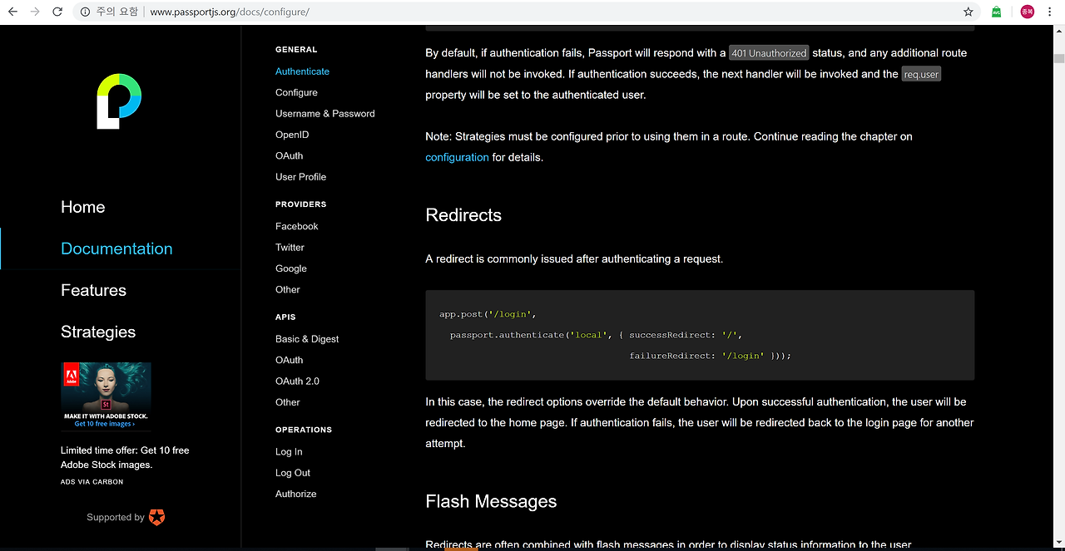
Task: Open the site info security warning icon
Action: tap(86, 12)
